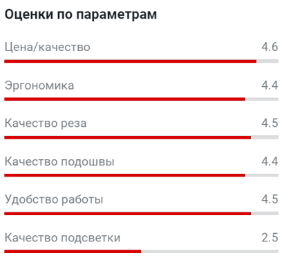Screen dimensions: 293x260
Task: Click the 4.4 score beside Качество подошвы
Action: 270,161
